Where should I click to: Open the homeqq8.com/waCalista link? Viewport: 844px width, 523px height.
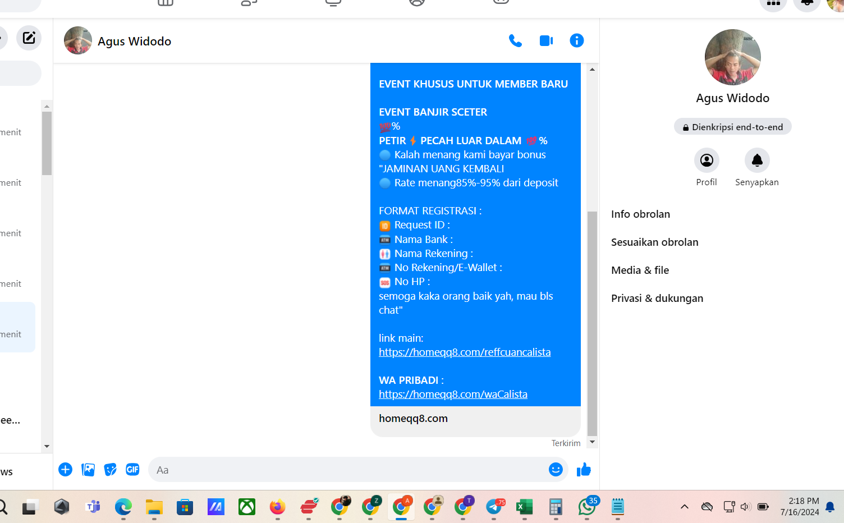coord(453,394)
